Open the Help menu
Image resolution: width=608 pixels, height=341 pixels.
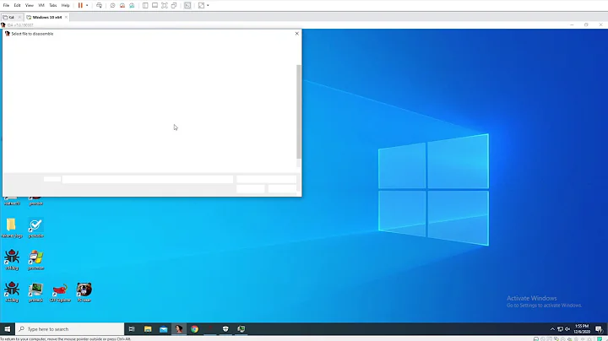65,5
